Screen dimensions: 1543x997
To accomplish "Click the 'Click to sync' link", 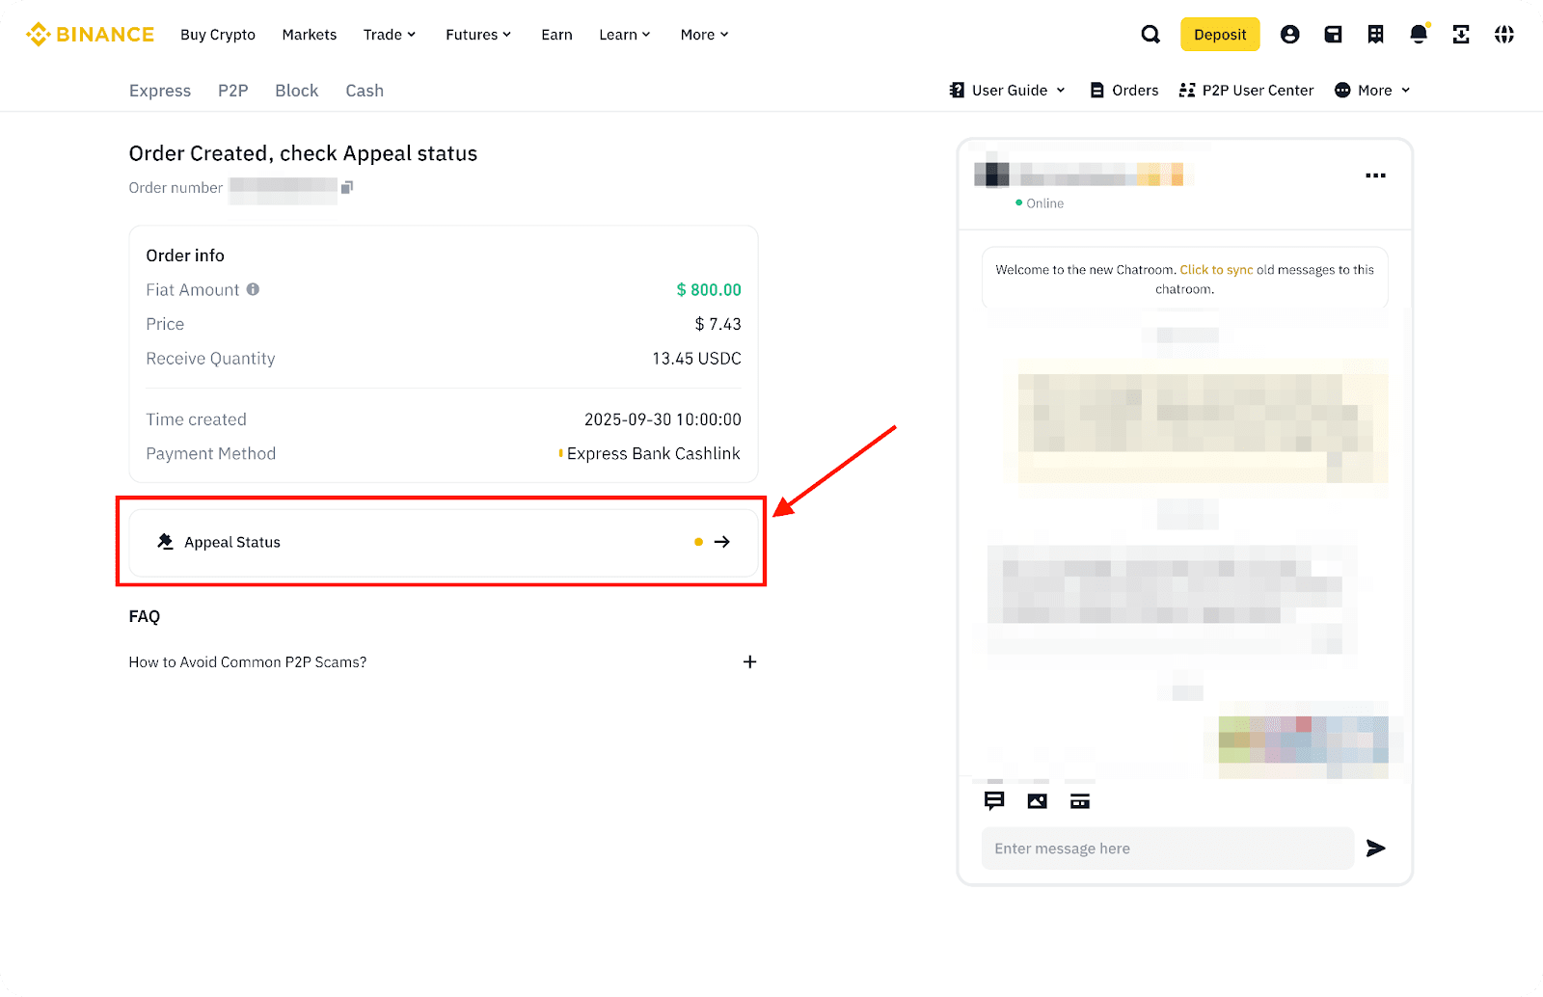I will click(1216, 270).
